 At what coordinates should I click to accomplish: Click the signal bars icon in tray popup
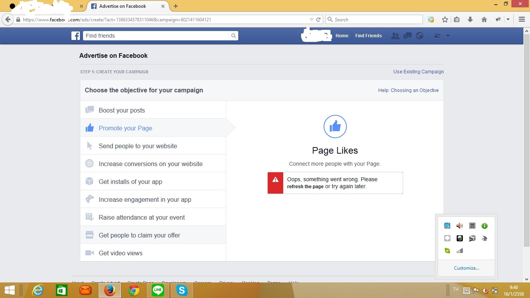[x=459, y=251]
